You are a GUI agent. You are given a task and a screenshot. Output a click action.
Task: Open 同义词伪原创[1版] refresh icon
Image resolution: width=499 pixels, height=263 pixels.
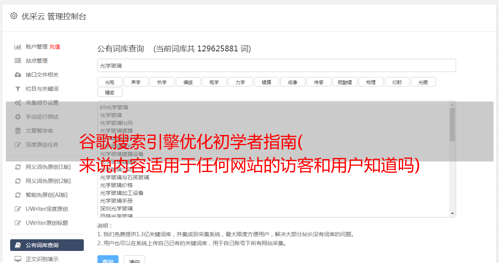(18, 167)
